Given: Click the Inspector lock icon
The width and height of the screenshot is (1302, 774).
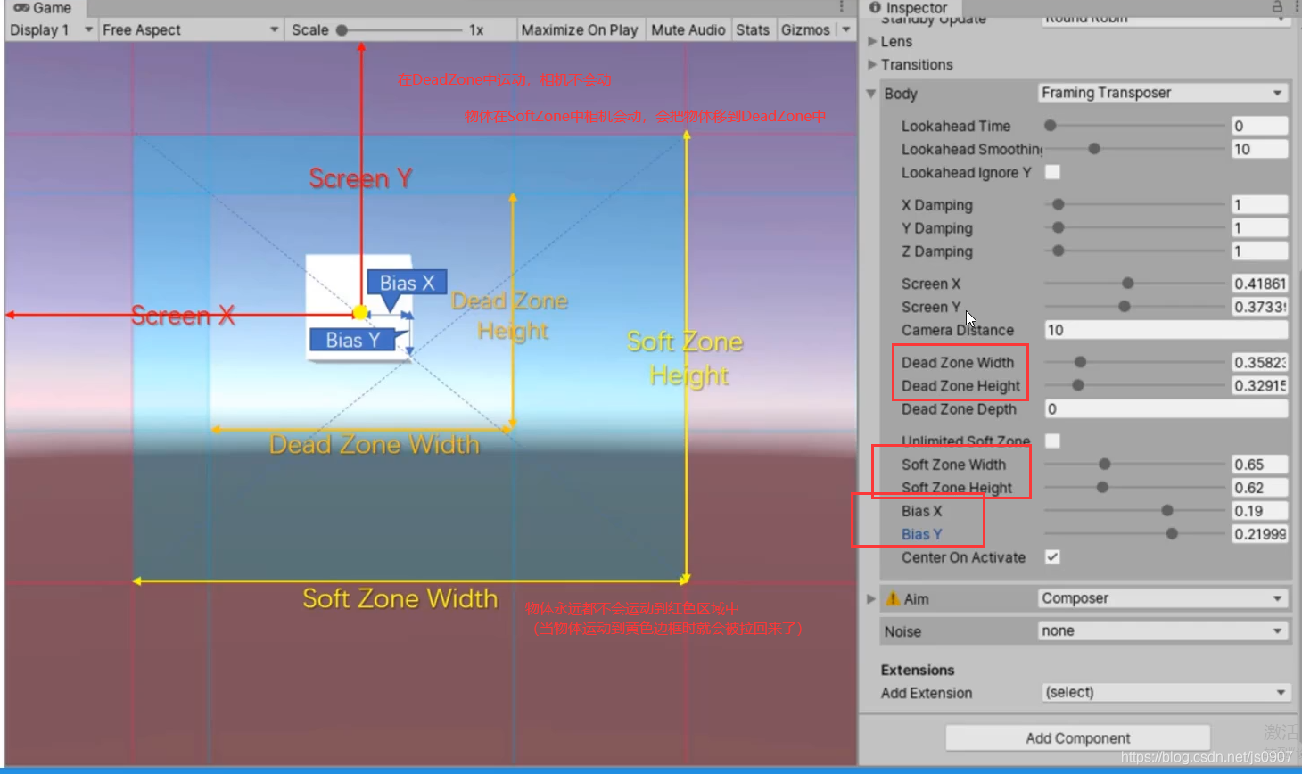Looking at the screenshot, I should click(x=1277, y=7).
